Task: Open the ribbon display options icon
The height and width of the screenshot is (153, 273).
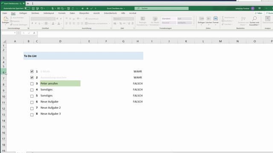Action: point(259,8)
